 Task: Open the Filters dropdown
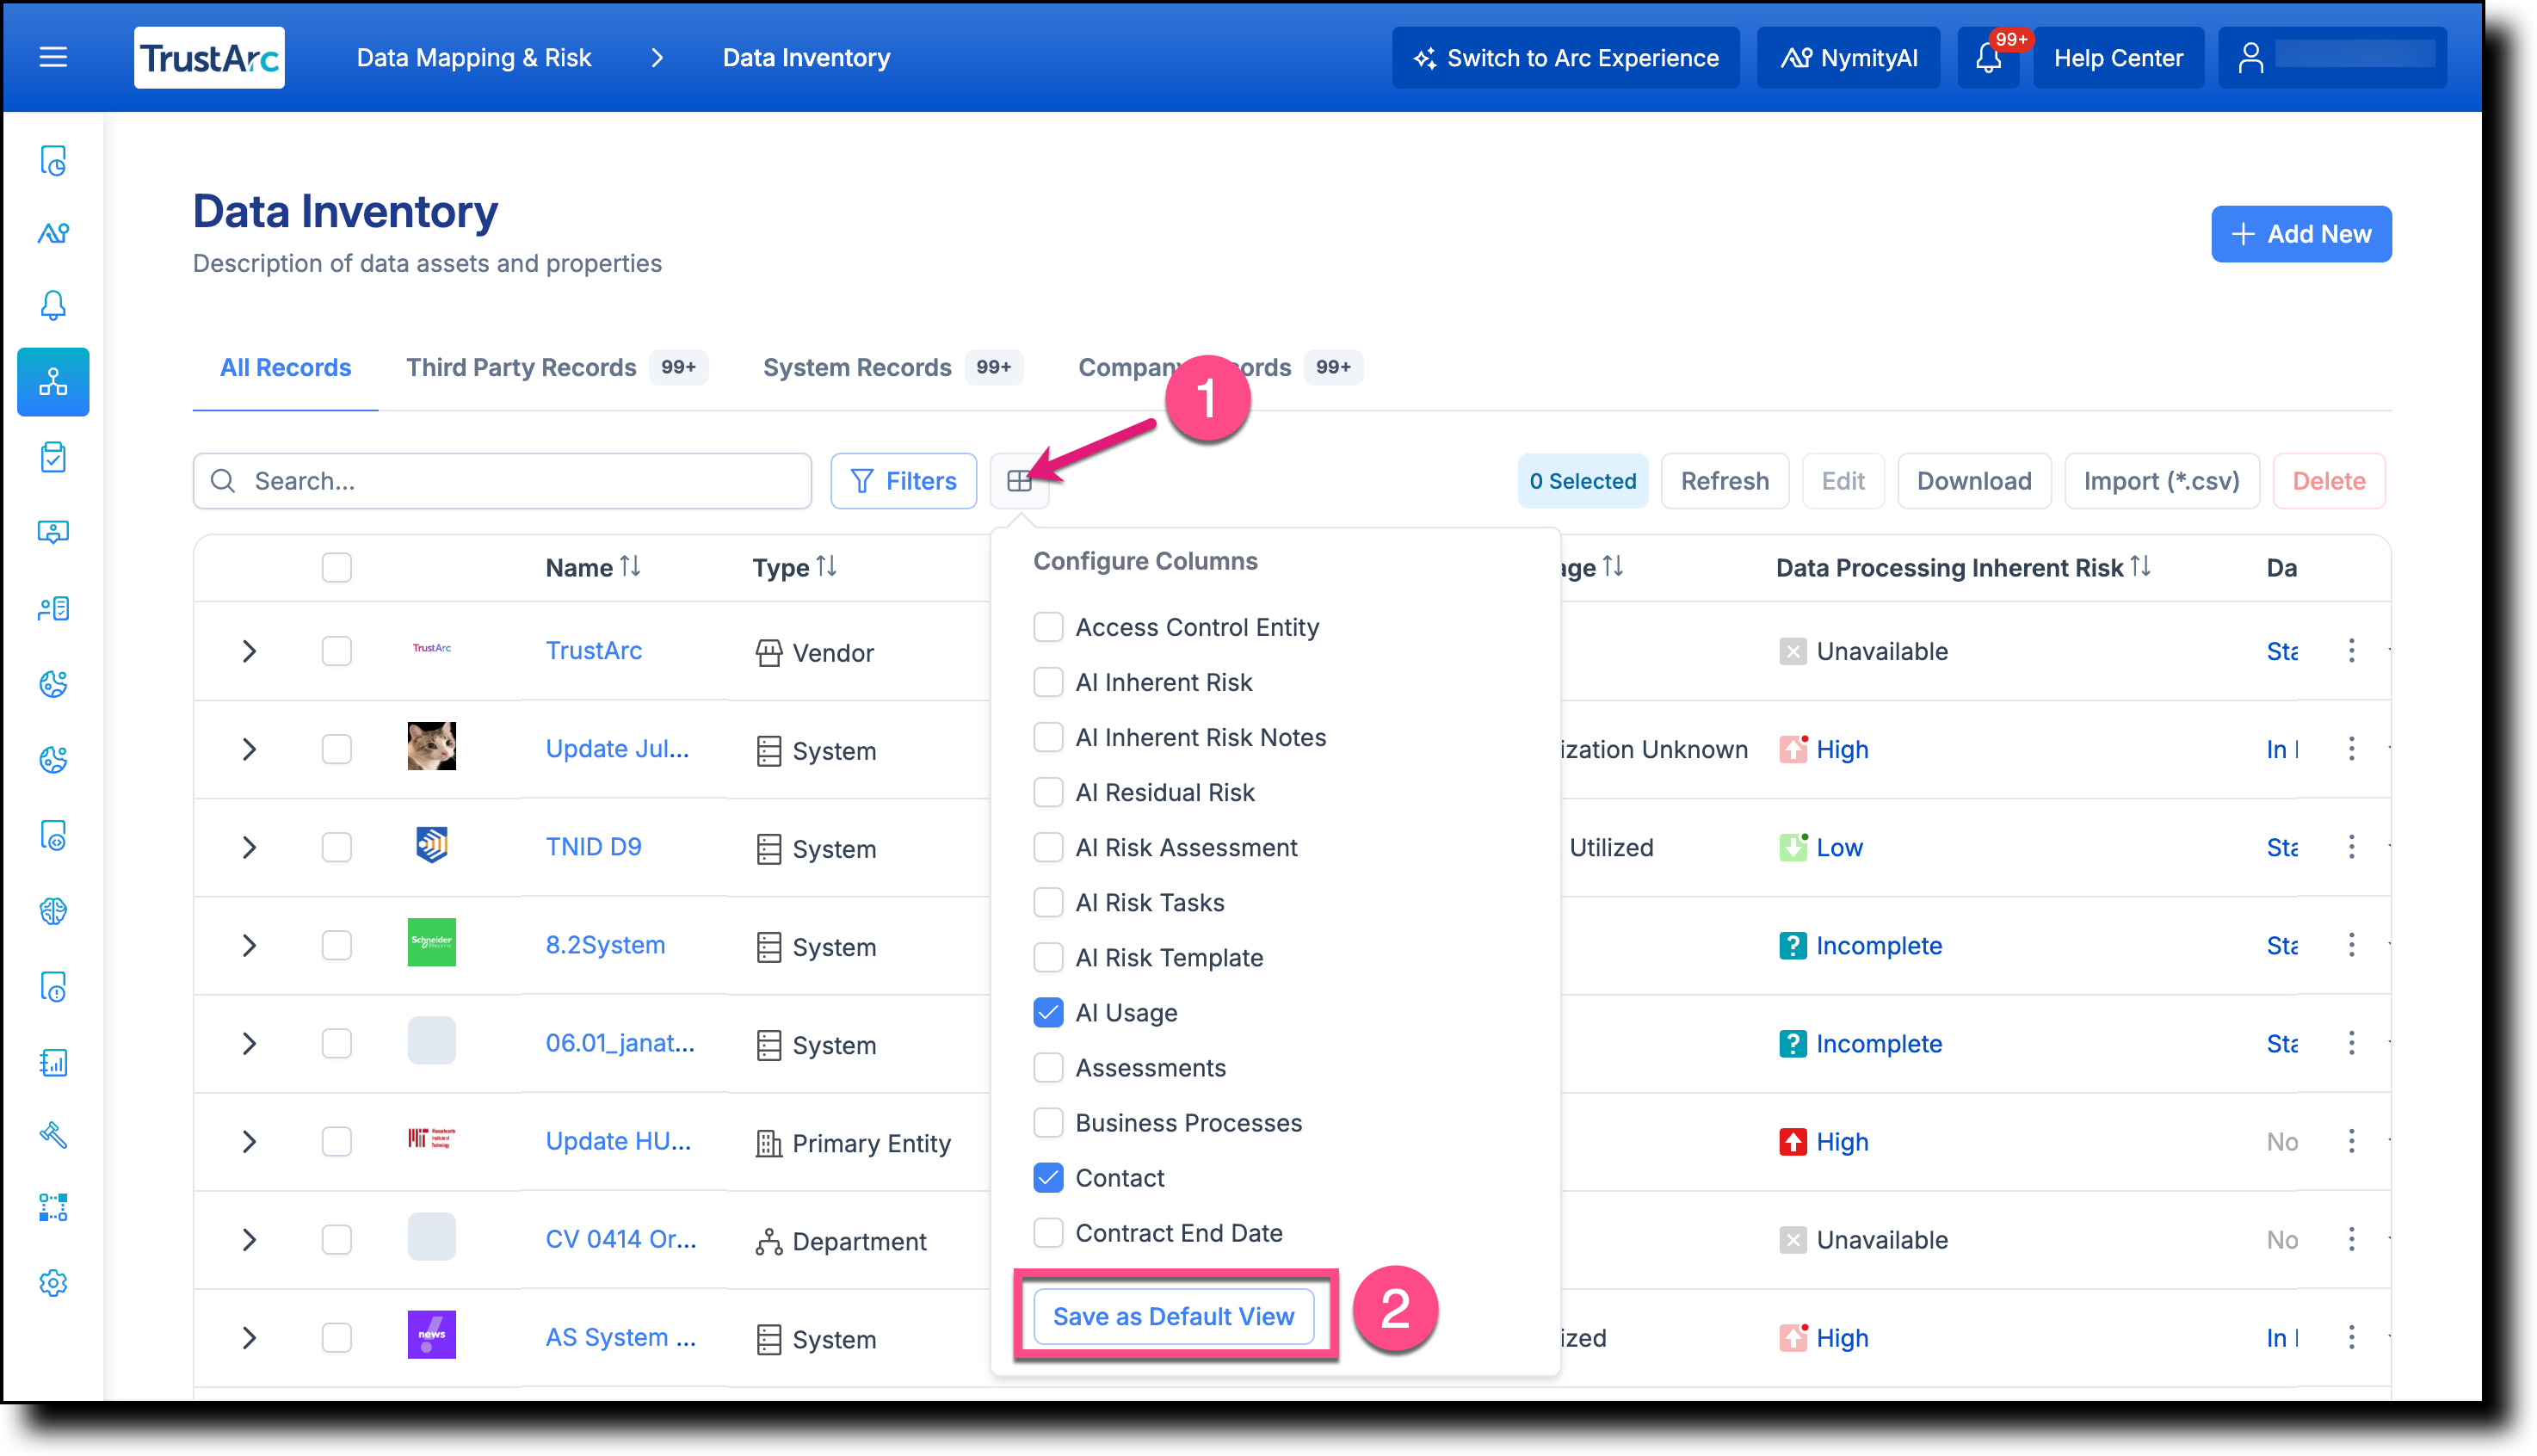[903, 481]
